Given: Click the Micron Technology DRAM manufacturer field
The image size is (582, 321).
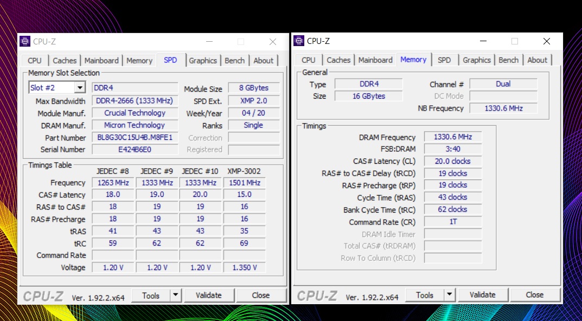Looking at the screenshot, I should pyautogui.click(x=135, y=125).
